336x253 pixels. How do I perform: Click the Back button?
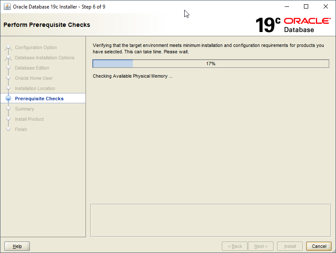(235, 246)
